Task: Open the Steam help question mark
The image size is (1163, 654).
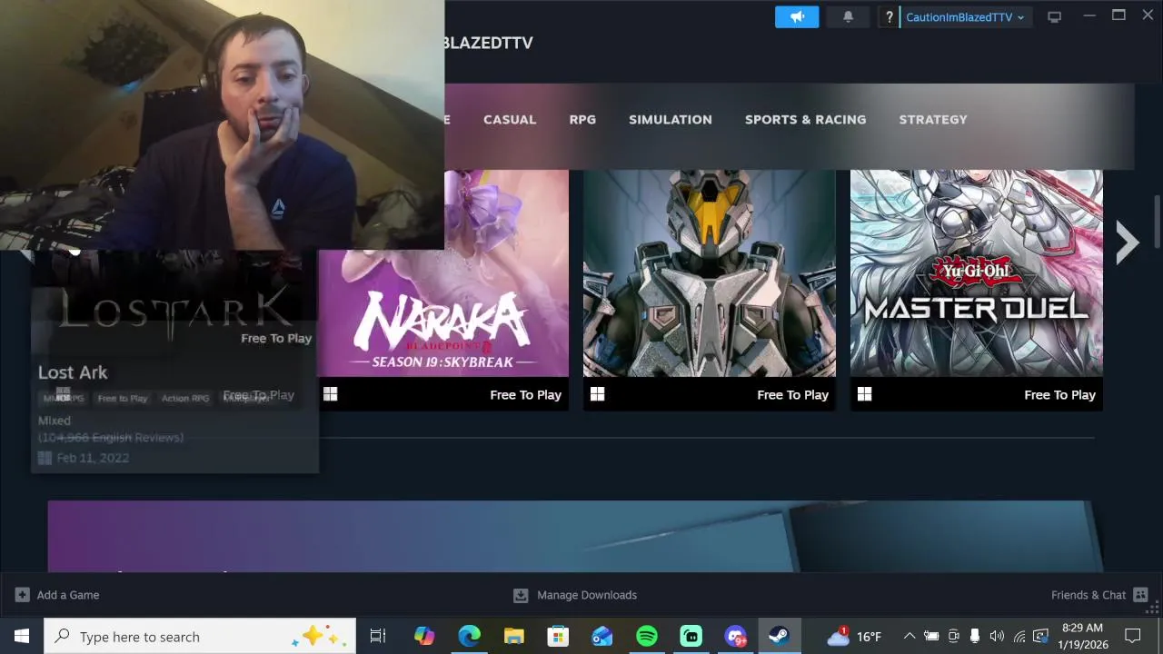Action: pyautogui.click(x=890, y=17)
